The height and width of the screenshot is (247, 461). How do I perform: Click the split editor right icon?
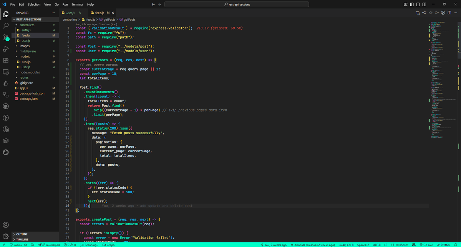(x=449, y=13)
